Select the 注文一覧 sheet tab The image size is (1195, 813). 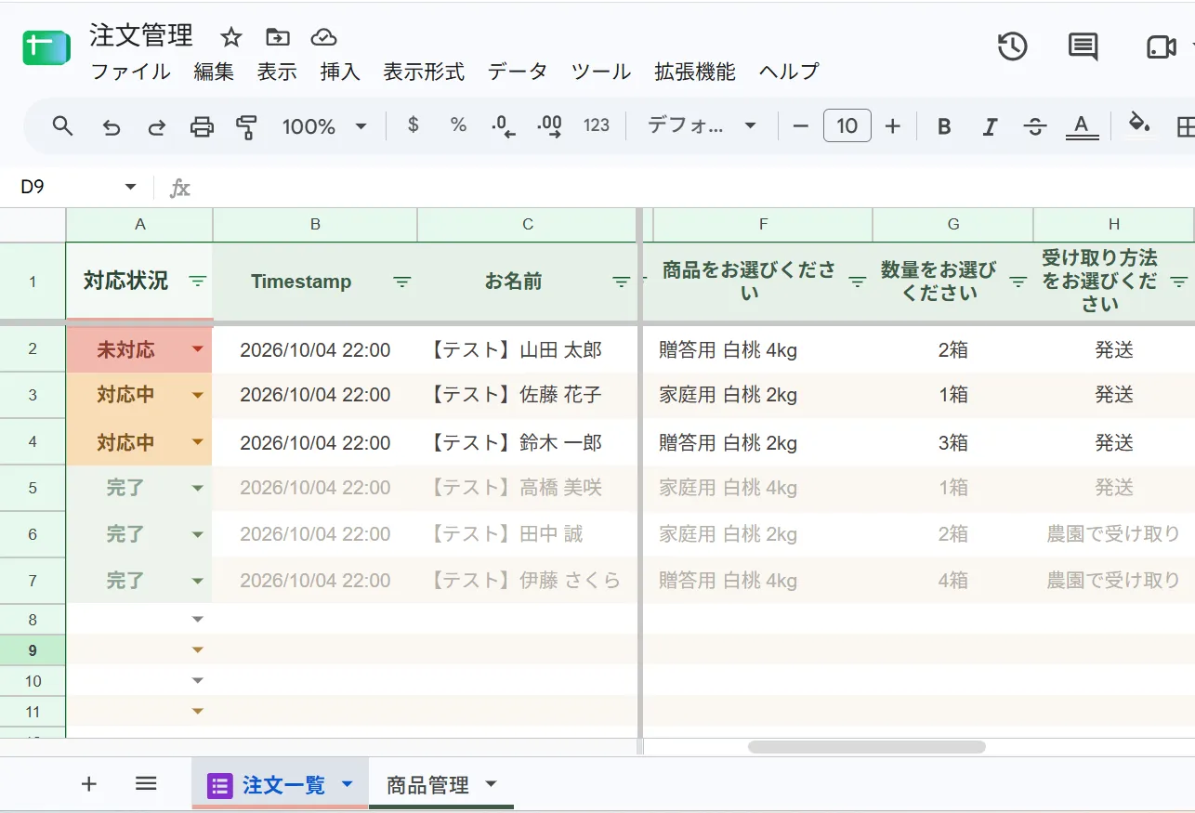(283, 785)
